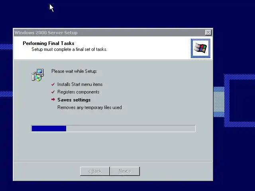This screenshot has height=191, width=255.
Task: Click the 'Please wait while Setup:' text
Action: (74, 71)
